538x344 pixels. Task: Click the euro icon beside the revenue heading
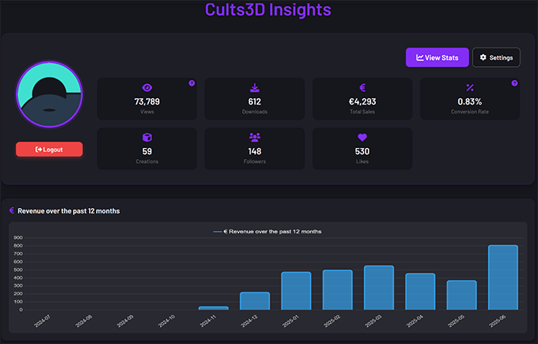[12, 210]
